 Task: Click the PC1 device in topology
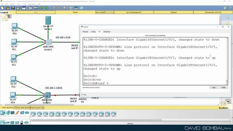[14, 42]
